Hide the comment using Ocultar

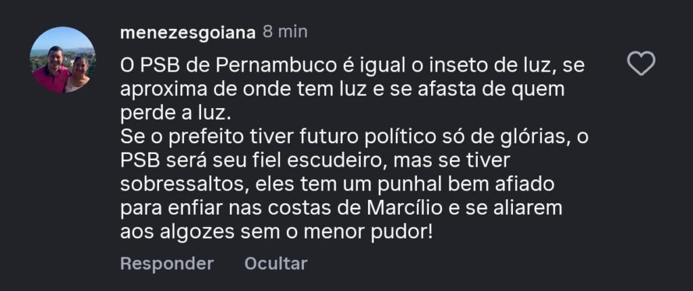click(x=275, y=263)
